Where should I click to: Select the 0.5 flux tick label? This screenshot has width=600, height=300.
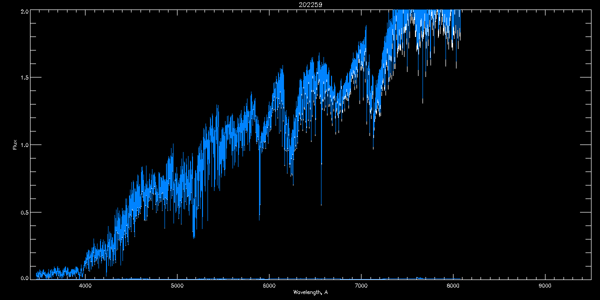pyautogui.click(x=23, y=212)
